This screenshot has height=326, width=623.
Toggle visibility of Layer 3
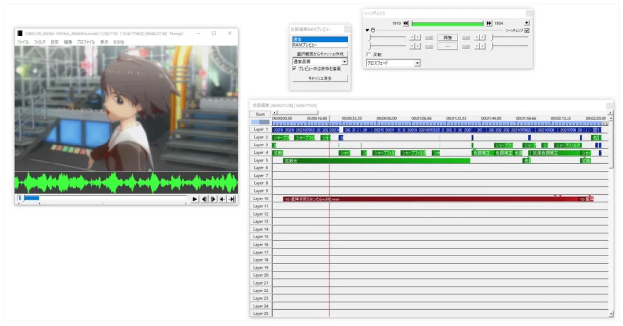260,145
